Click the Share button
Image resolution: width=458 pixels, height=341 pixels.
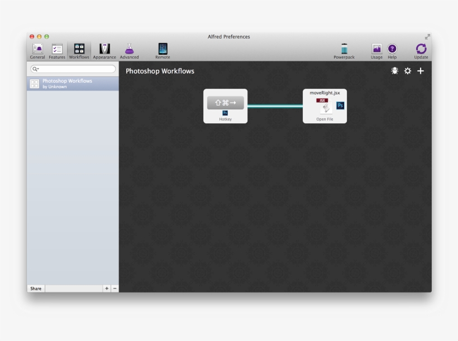[36, 289]
